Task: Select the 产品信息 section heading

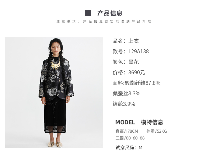Action: (110, 13)
